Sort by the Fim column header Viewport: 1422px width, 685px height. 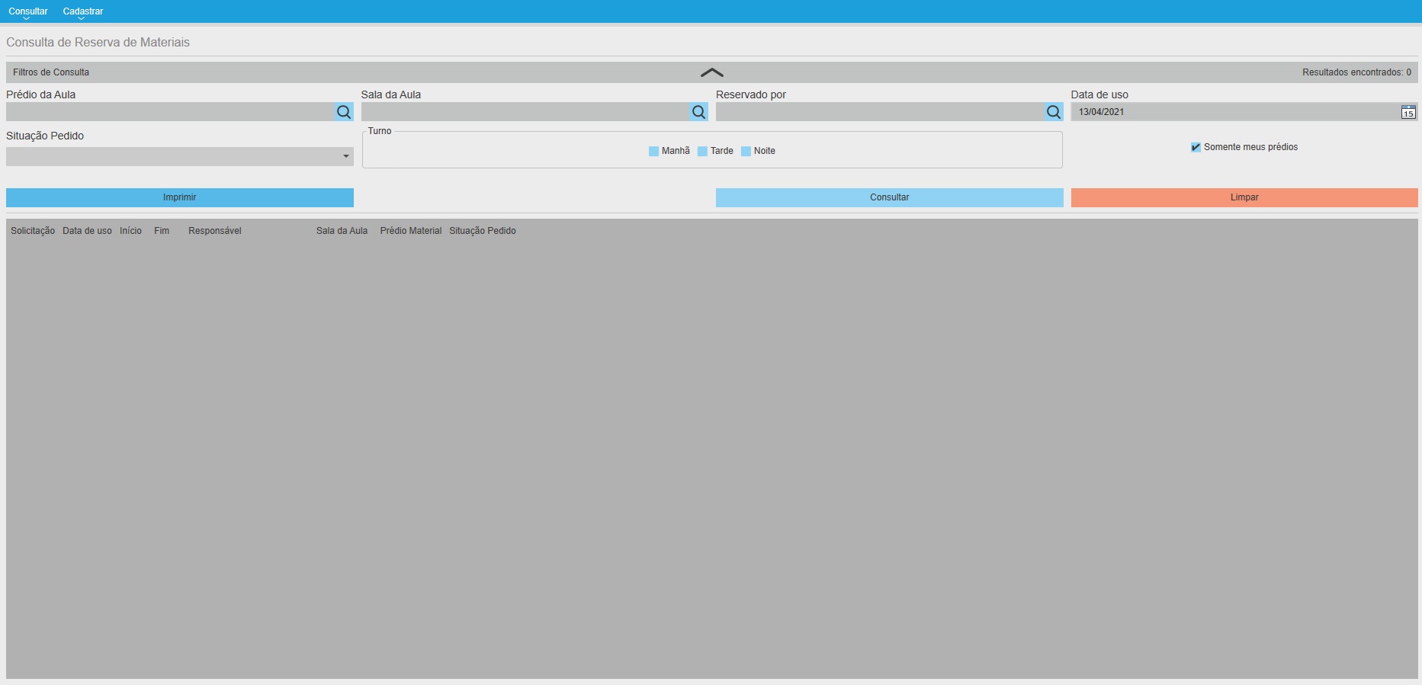tap(162, 231)
